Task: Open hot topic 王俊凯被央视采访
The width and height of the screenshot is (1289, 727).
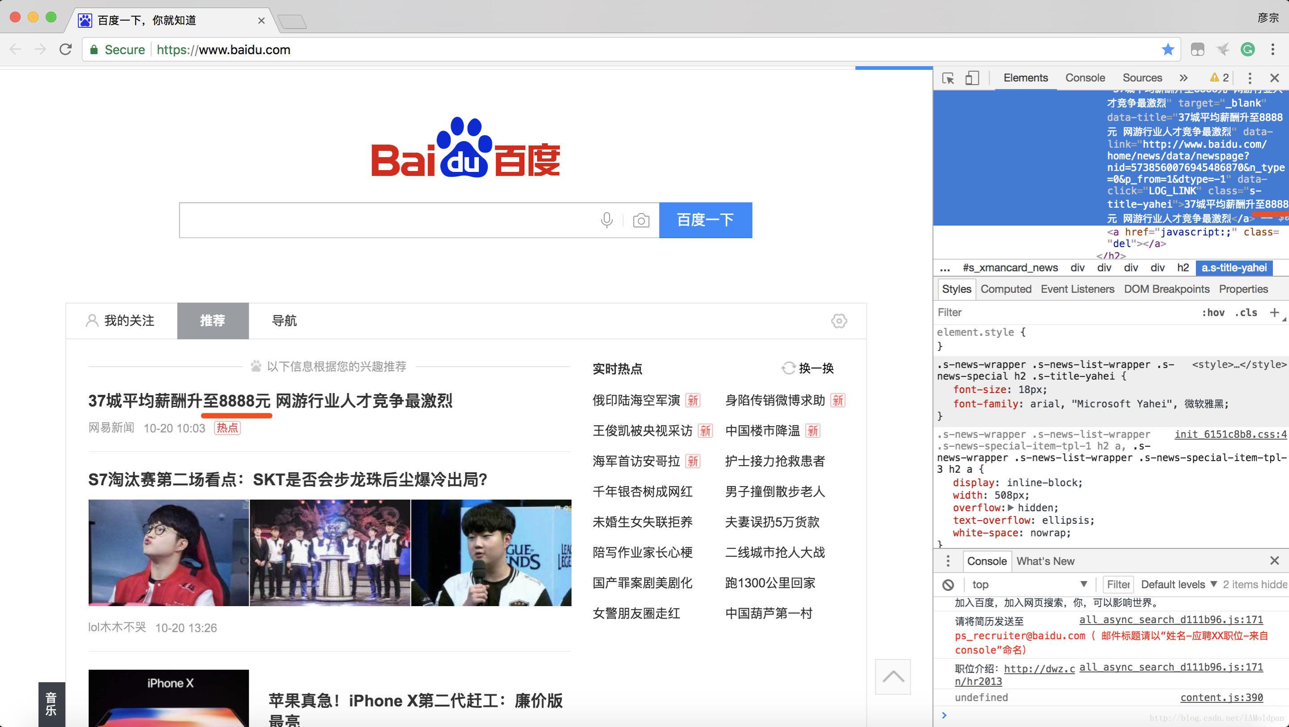Action: [x=643, y=431]
